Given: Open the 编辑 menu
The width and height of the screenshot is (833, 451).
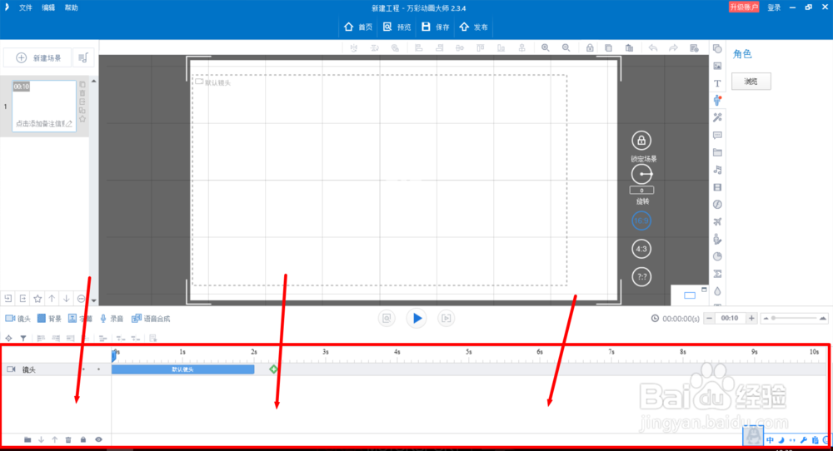Looking at the screenshot, I should (48, 8).
